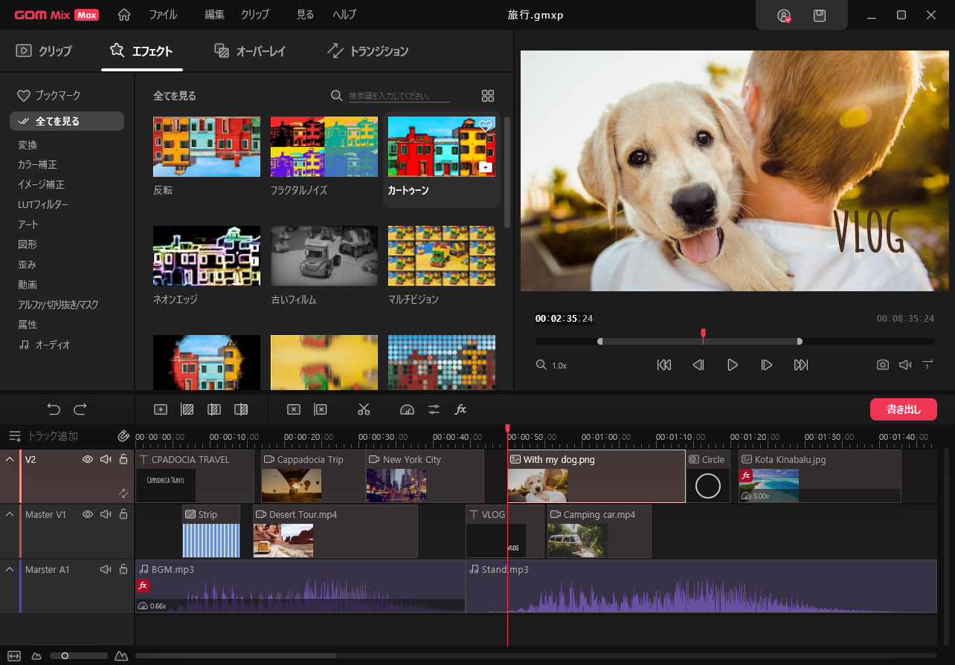The height and width of the screenshot is (665, 955).
Task: Click the home icon in title bar
Action: tap(124, 15)
